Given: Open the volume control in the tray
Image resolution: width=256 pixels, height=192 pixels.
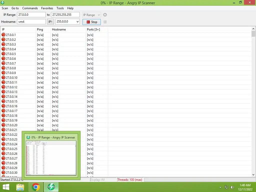Looking at the screenshot, I should pos(232,187).
